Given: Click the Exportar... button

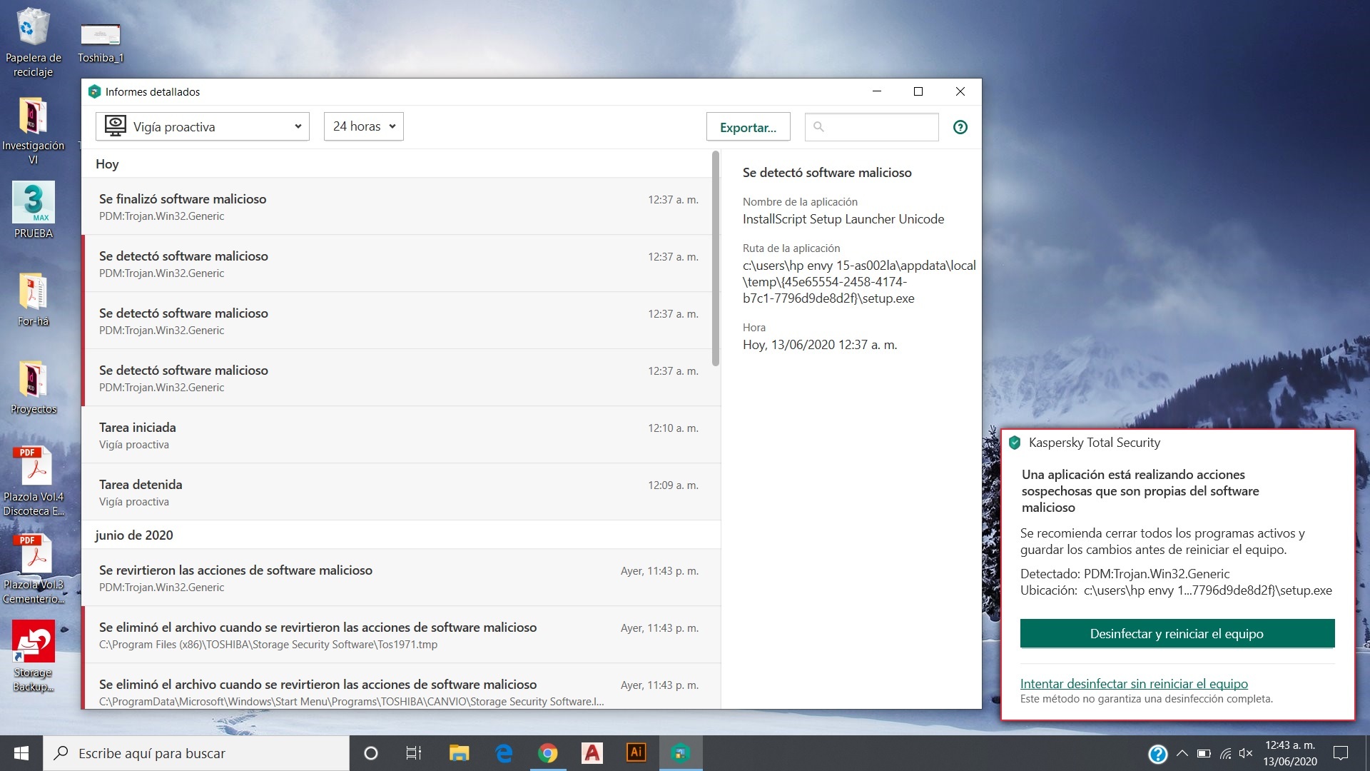Looking at the screenshot, I should pyautogui.click(x=748, y=127).
